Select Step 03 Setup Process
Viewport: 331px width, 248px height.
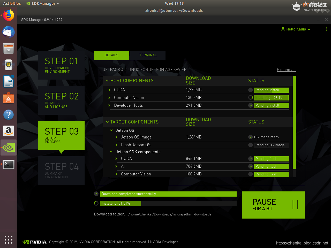(61, 135)
